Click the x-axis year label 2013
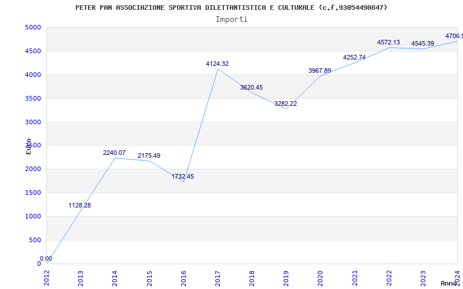Viewport: 463px width, 289px height. coord(81,278)
